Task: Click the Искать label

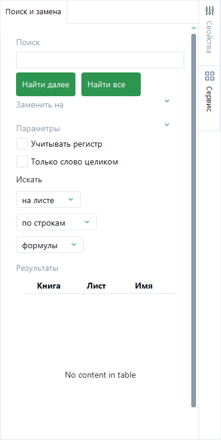Action: [29, 179]
